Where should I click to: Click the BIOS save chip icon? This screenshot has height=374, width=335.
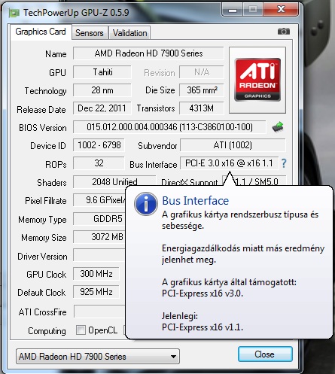(278, 127)
